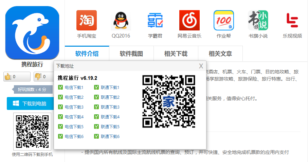The image size is (308, 162).
Task: Click the 联通下载1 link
Action: 110,88
